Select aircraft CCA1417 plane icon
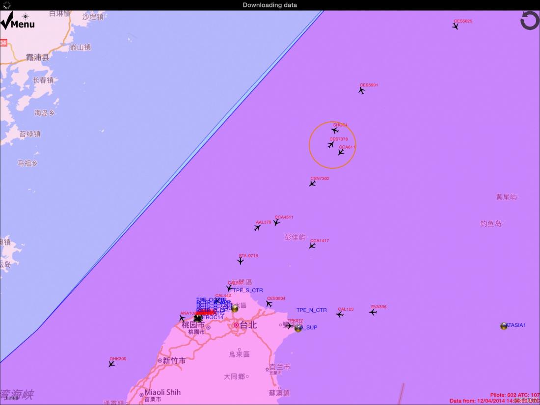 coord(312,245)
